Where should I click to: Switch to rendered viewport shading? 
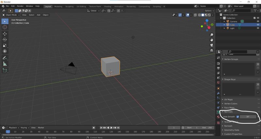pyautogui.click(x=209, y=15)
